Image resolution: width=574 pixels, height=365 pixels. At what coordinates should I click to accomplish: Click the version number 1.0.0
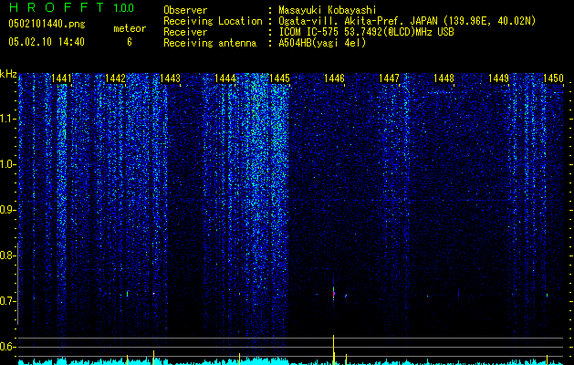click(x=123, y=8)
